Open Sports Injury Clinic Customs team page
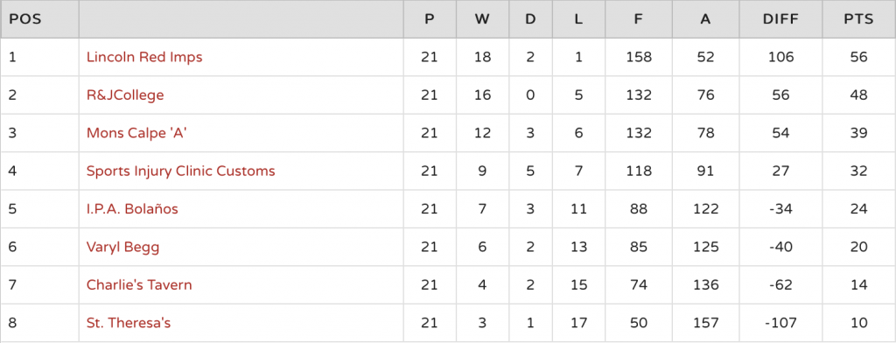The image size is (896, 343). pyautogui.click(x=180, y=171)
